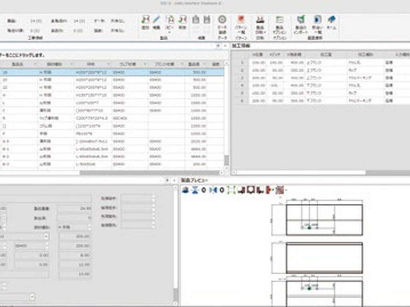Click the blue Home icon ending the ribbon
The image size is (410, 307).
[x=331, y=20]
